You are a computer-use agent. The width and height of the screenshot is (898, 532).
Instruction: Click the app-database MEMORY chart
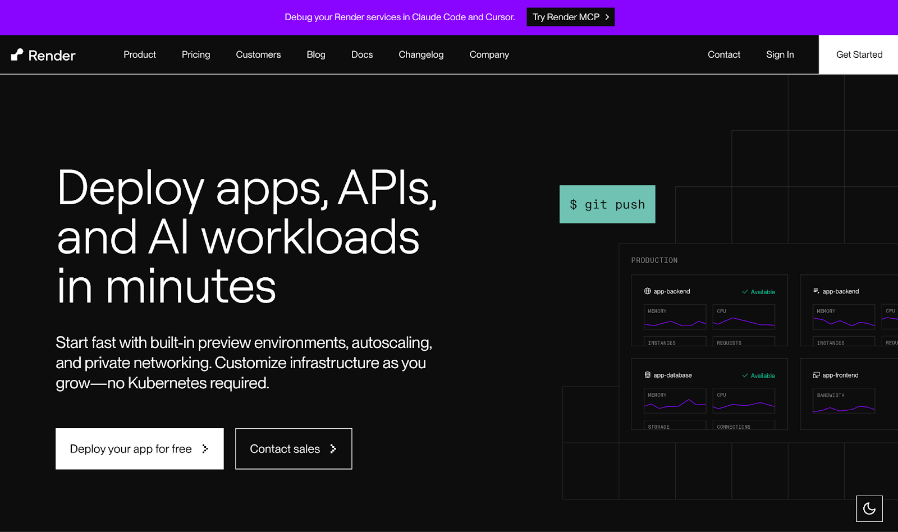[675, 401]
